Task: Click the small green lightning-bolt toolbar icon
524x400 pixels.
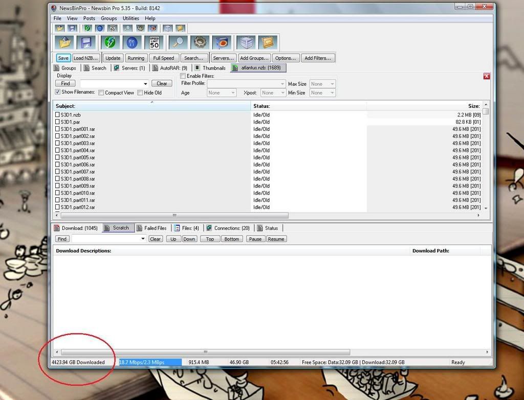Action: pyautogui.click(x=88, y=29)
